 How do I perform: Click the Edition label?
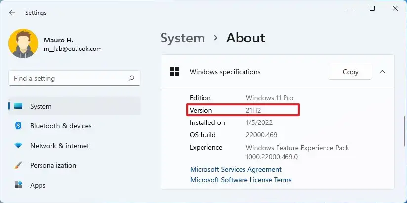(200, 98)
